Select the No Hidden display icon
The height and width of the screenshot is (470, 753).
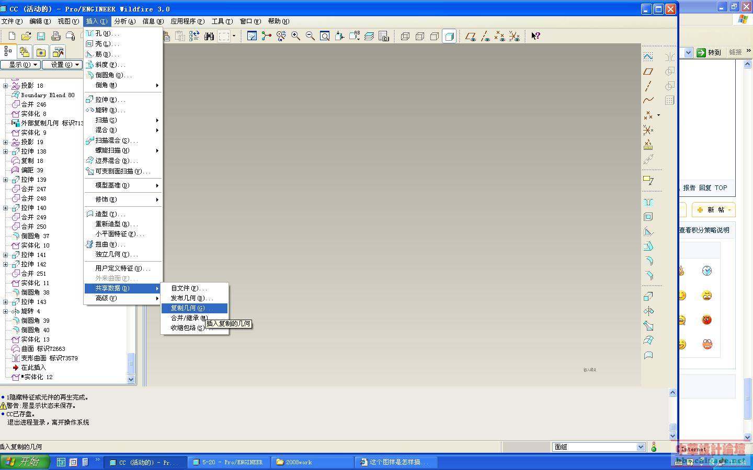[x=434, y=36]
